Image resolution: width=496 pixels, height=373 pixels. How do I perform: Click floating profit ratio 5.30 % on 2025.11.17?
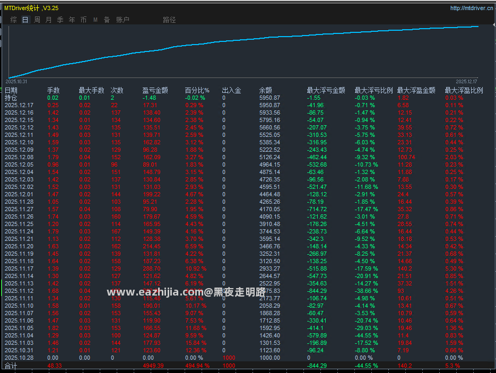[x=454, y=268]
